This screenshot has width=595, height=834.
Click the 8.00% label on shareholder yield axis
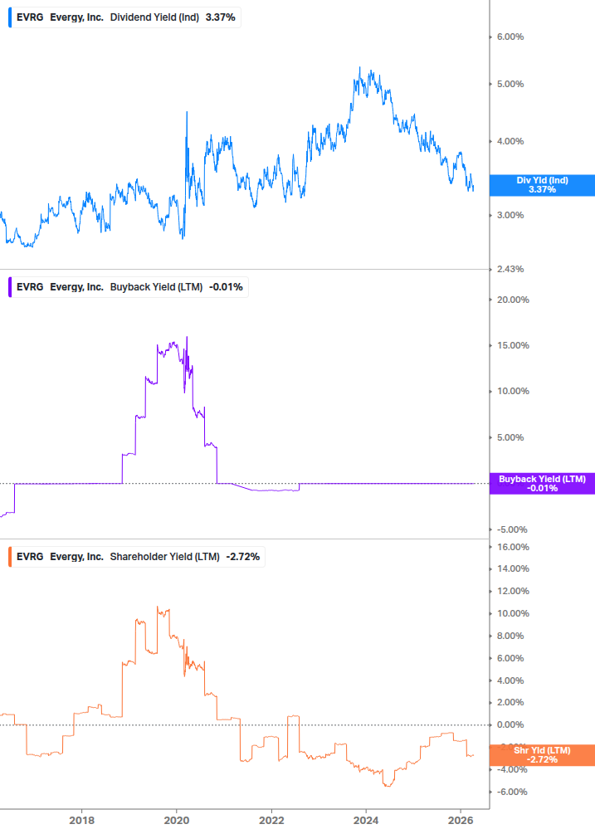510,636
